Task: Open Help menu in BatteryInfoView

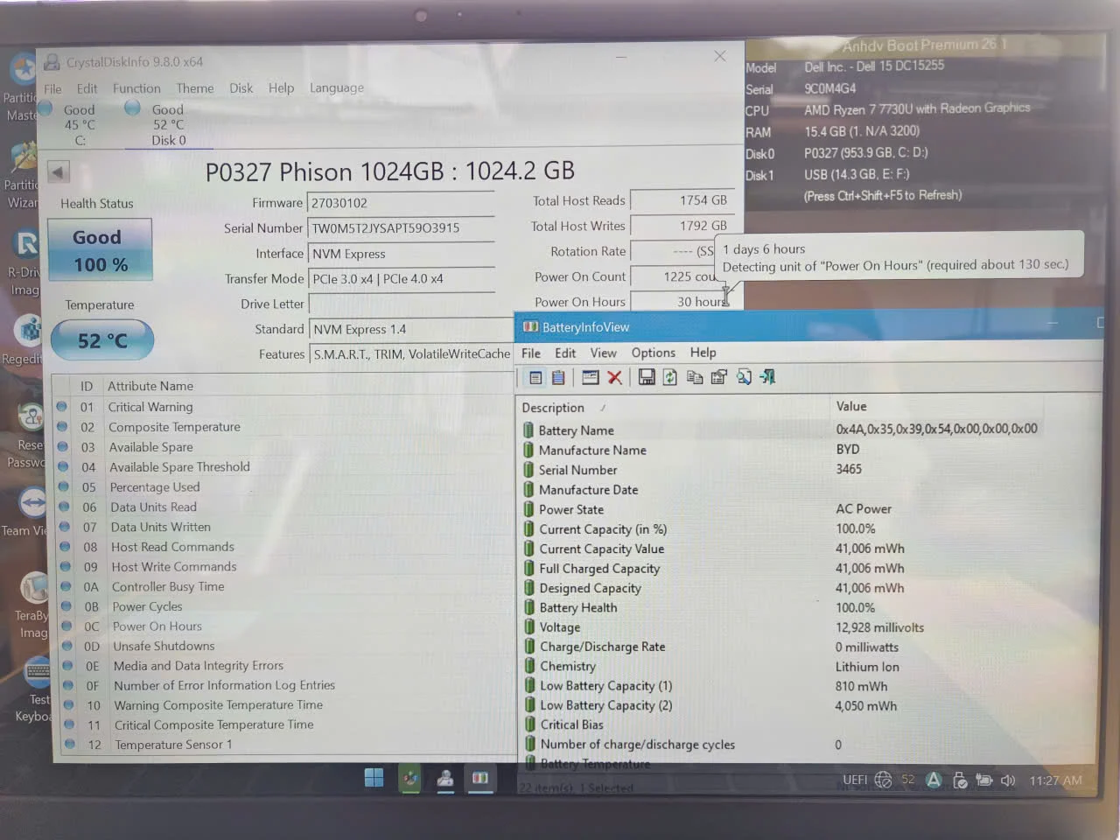Action: [x=703, y=353]
